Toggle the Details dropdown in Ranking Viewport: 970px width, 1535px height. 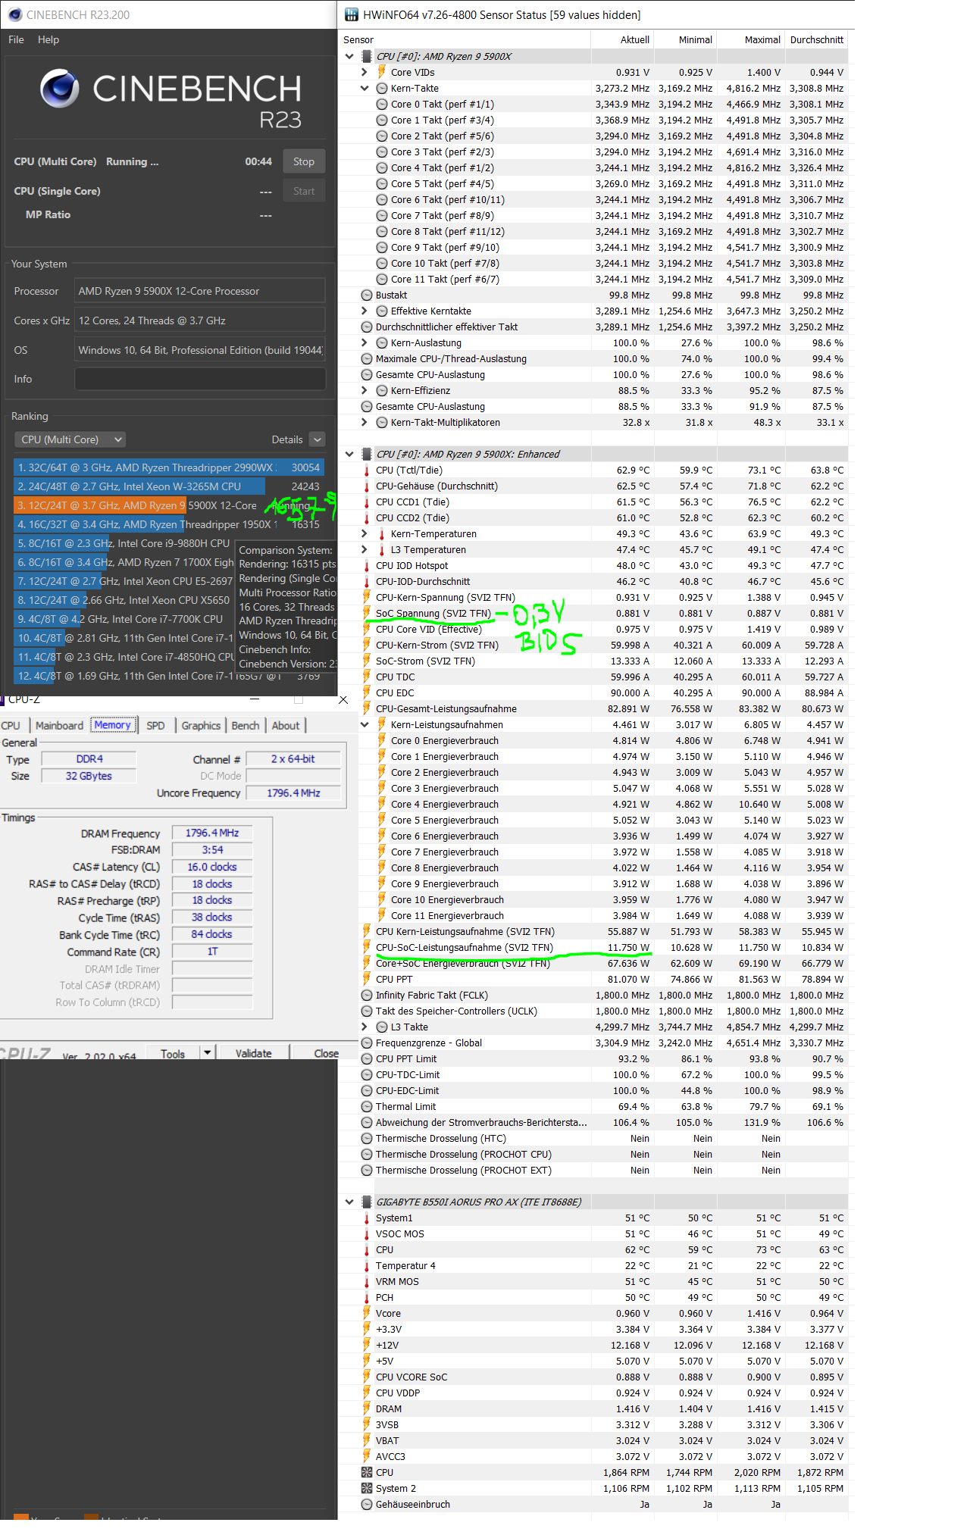(318, 439)
